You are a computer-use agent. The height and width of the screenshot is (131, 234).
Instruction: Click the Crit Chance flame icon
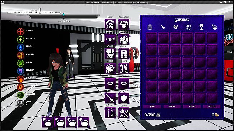point(20,79)
